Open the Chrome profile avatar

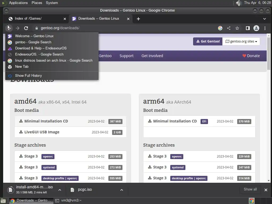(x=256, y=28)
